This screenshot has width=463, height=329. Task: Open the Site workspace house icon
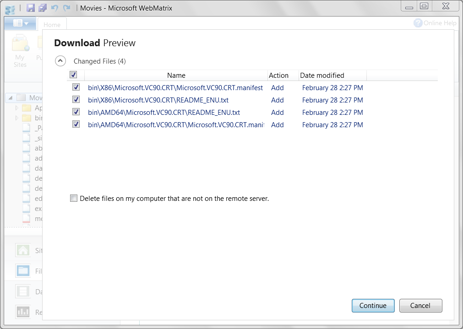[23, 250]
